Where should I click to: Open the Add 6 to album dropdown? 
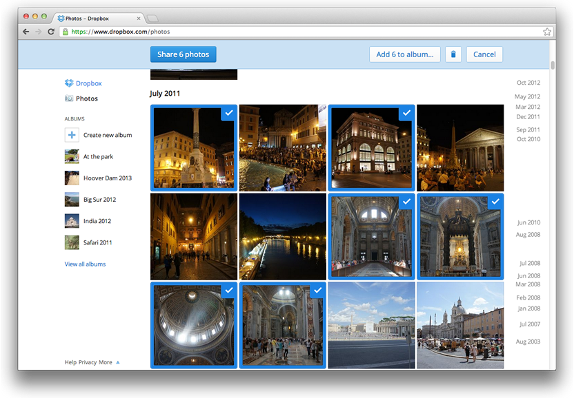(404, 54)
